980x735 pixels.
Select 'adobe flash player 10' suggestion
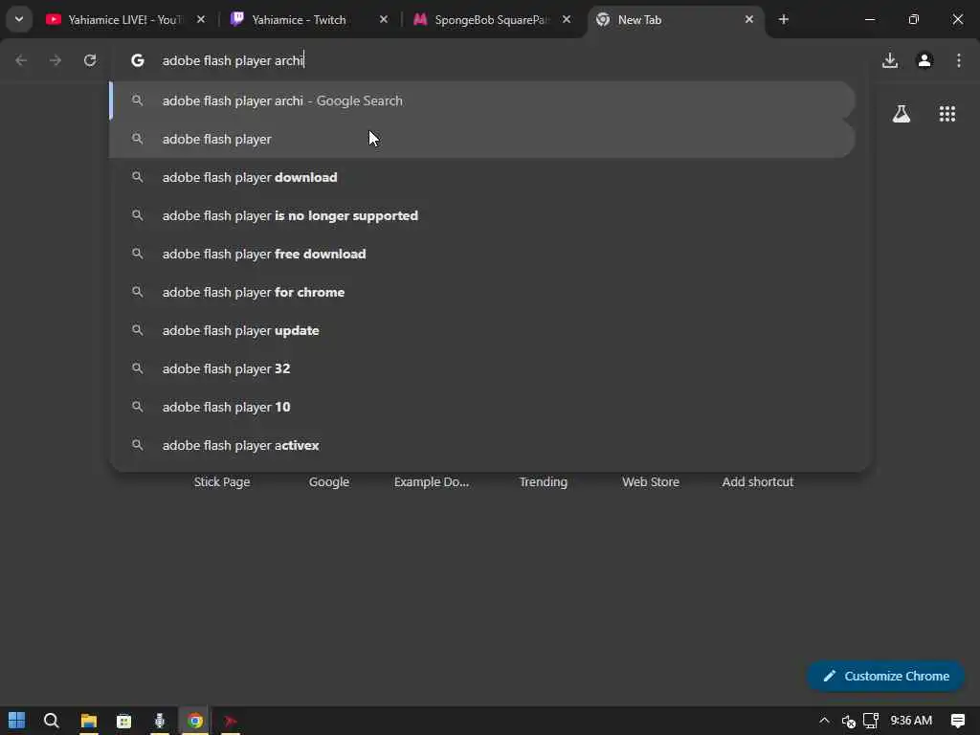(482, 406)
